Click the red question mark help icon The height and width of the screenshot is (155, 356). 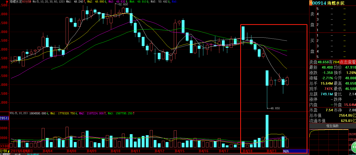7,2
